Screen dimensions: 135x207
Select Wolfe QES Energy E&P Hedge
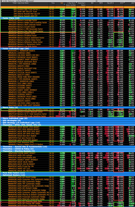click(x=67, y=203)
